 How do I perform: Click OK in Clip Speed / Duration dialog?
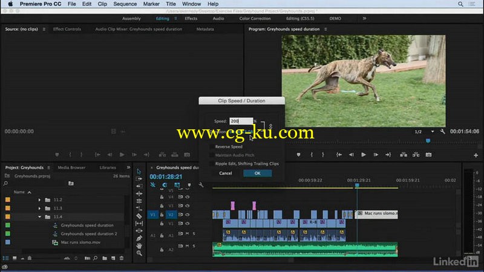[258, 173]
